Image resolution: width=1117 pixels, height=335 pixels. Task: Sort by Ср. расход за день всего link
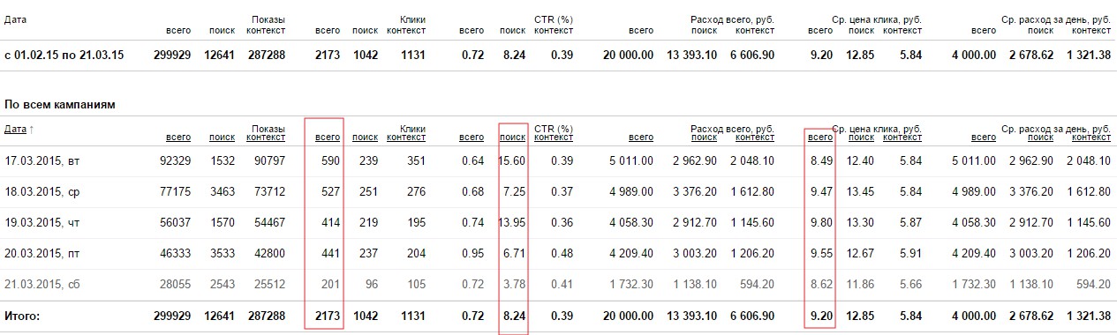[x=984, y=138]
